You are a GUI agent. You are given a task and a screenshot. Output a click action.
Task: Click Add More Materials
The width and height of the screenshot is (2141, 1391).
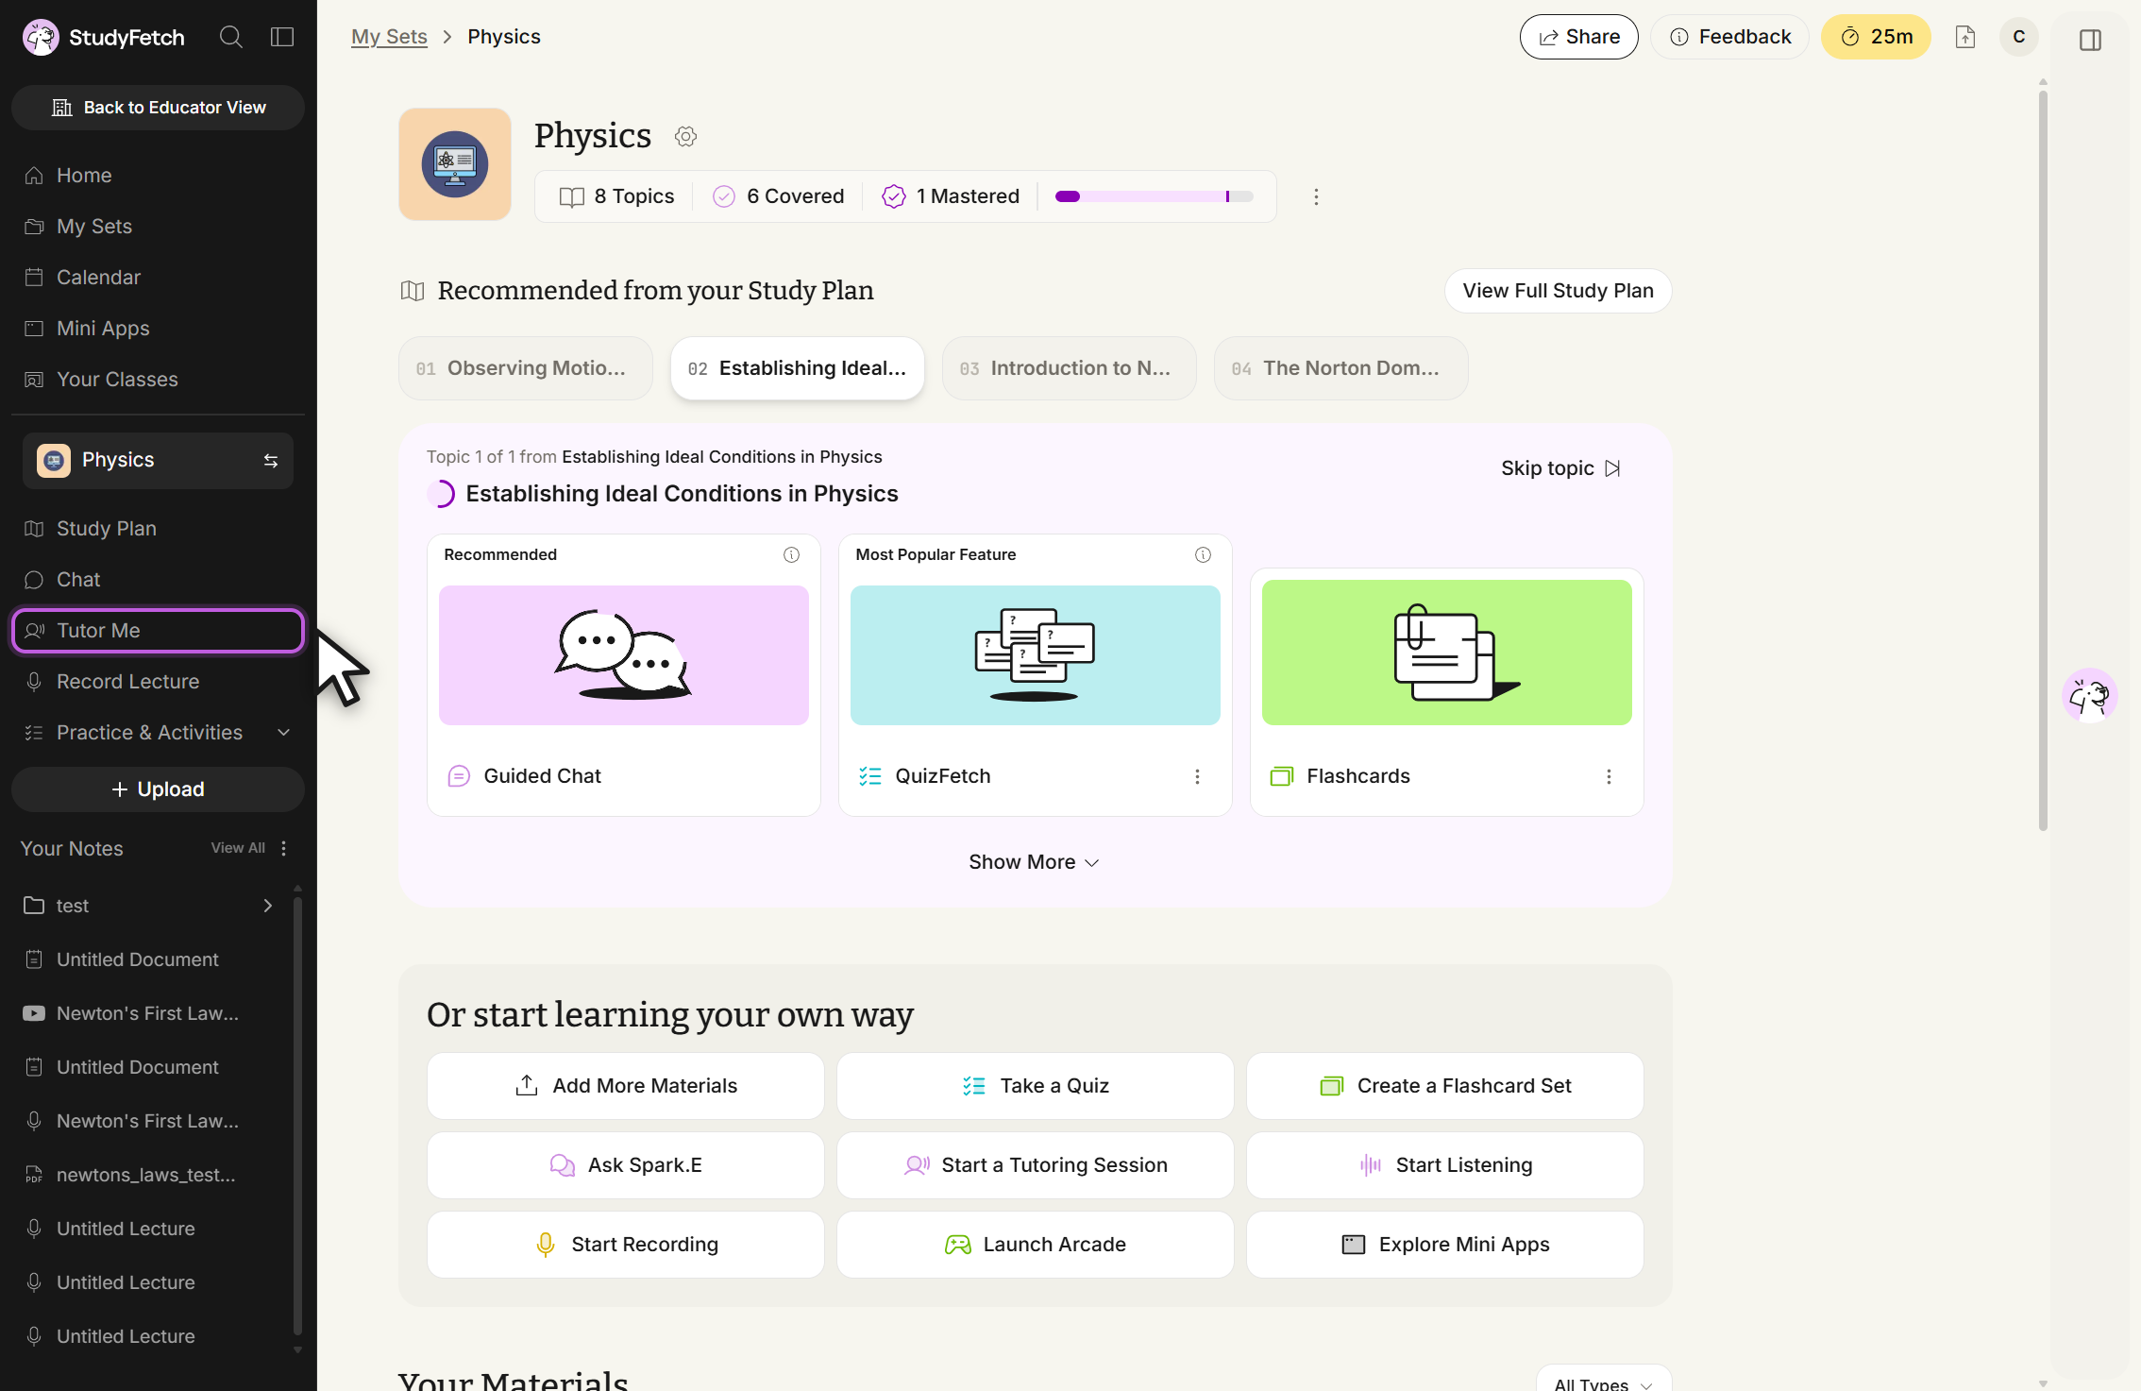pos(626,1086)
